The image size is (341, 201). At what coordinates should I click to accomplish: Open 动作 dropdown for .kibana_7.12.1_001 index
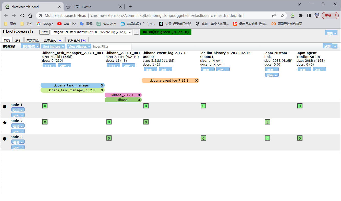click(128, 66)
